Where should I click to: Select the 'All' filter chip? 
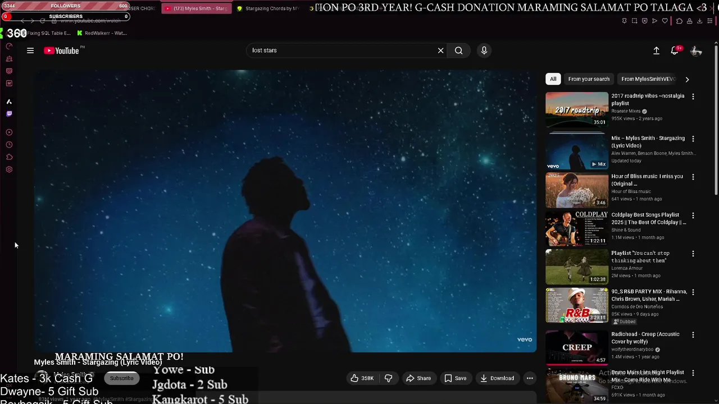(x=553, y=79)
